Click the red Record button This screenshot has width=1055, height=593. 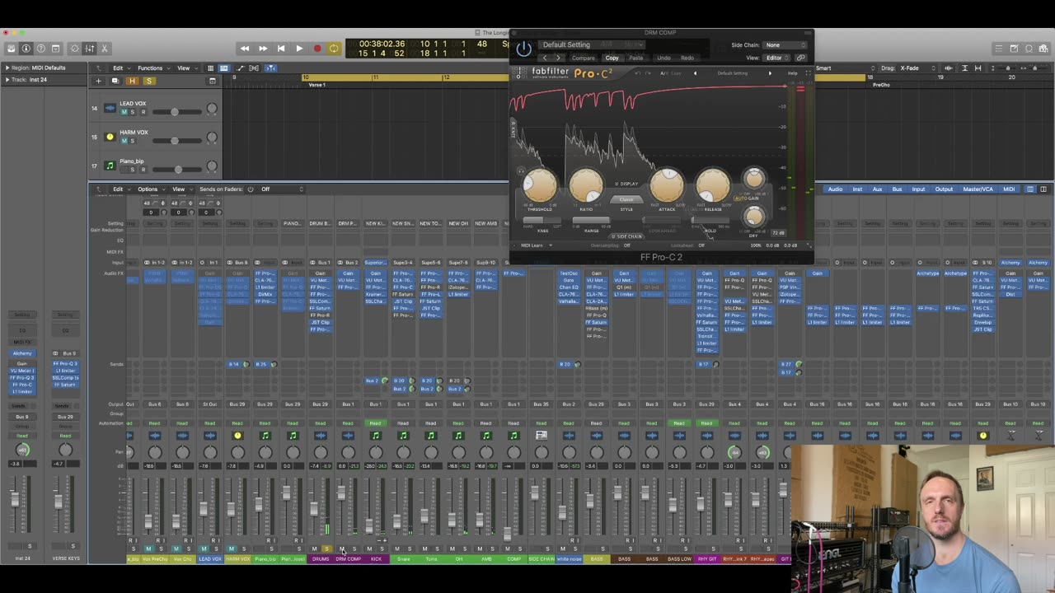[317, 49]
